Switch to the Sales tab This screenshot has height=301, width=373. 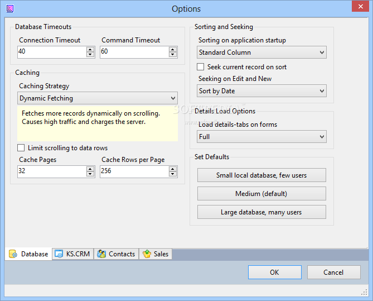click(156, 254)
